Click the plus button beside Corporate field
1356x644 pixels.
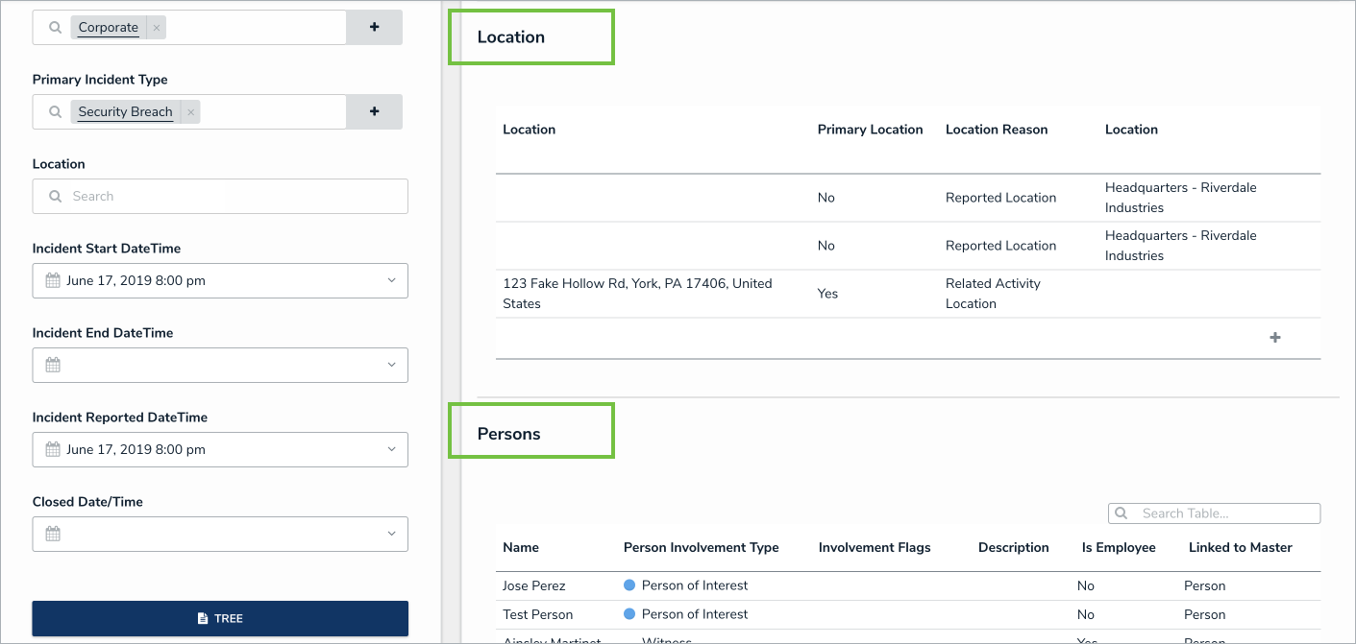point(374,28)
